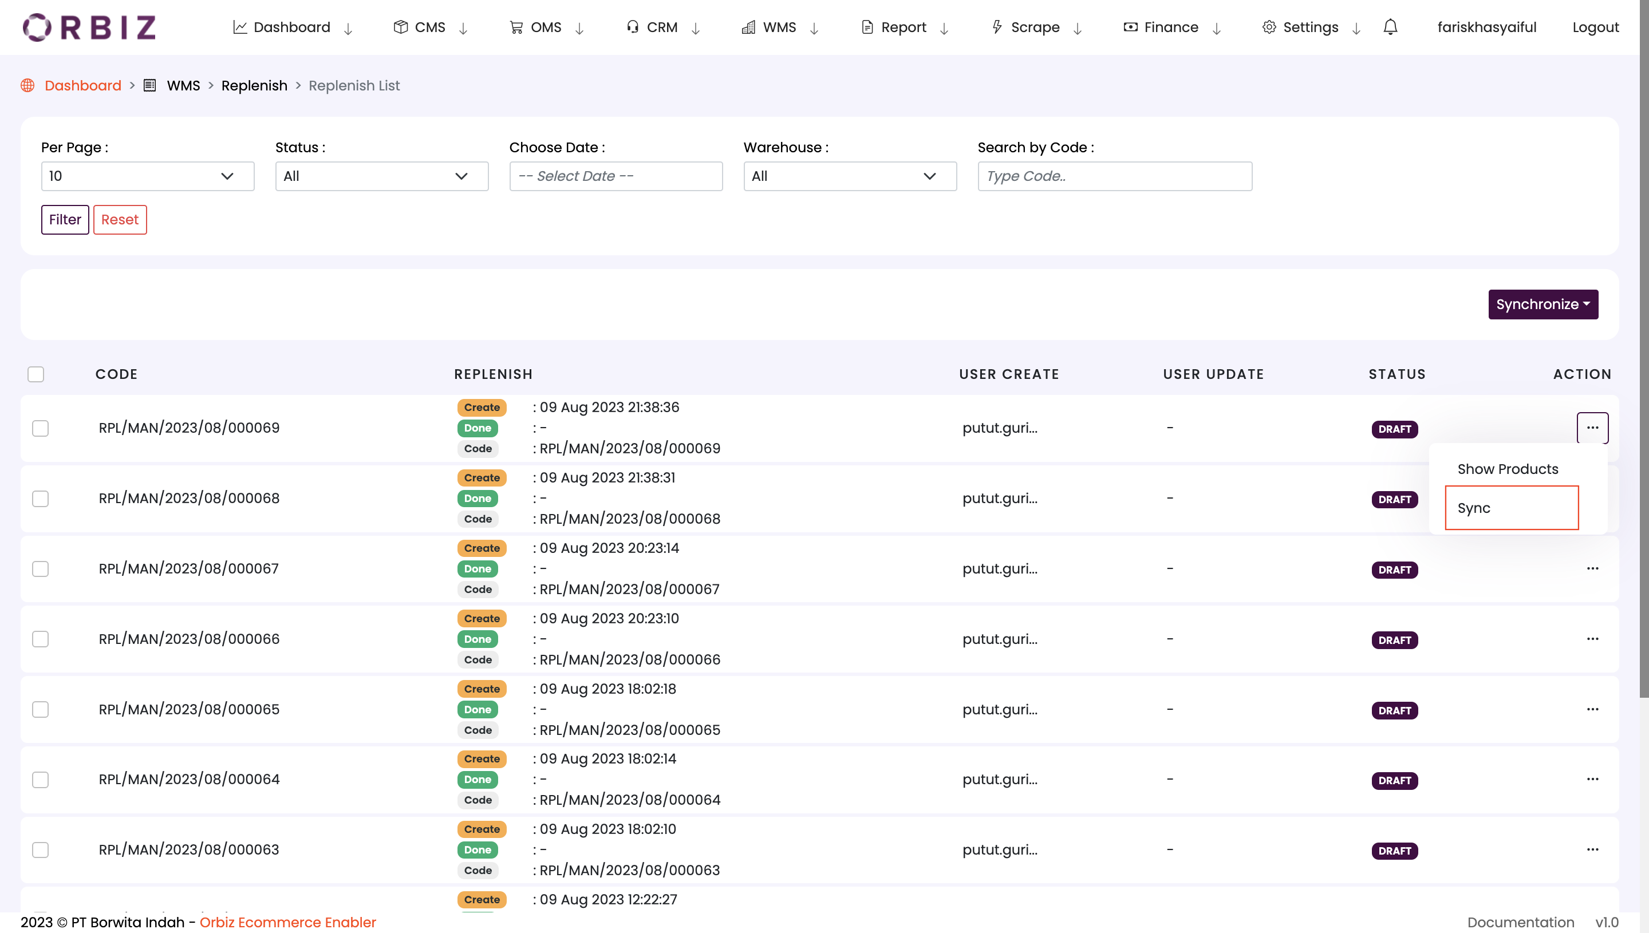Open Orbiz Ecommerce Enabler footer link
Viewport: 1649px width, 933px height.
(288, 922)
